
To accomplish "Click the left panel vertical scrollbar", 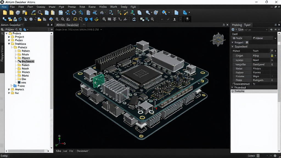I will click(x=51, y=72).
